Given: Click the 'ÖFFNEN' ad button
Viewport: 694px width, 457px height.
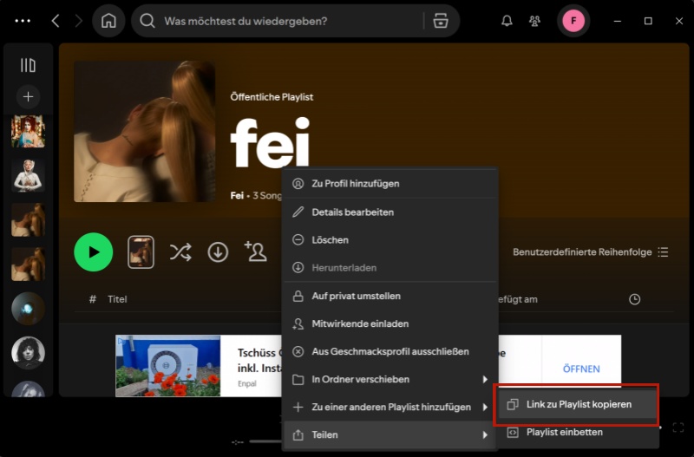Looking at the screenshot, I should pos(580,369).
